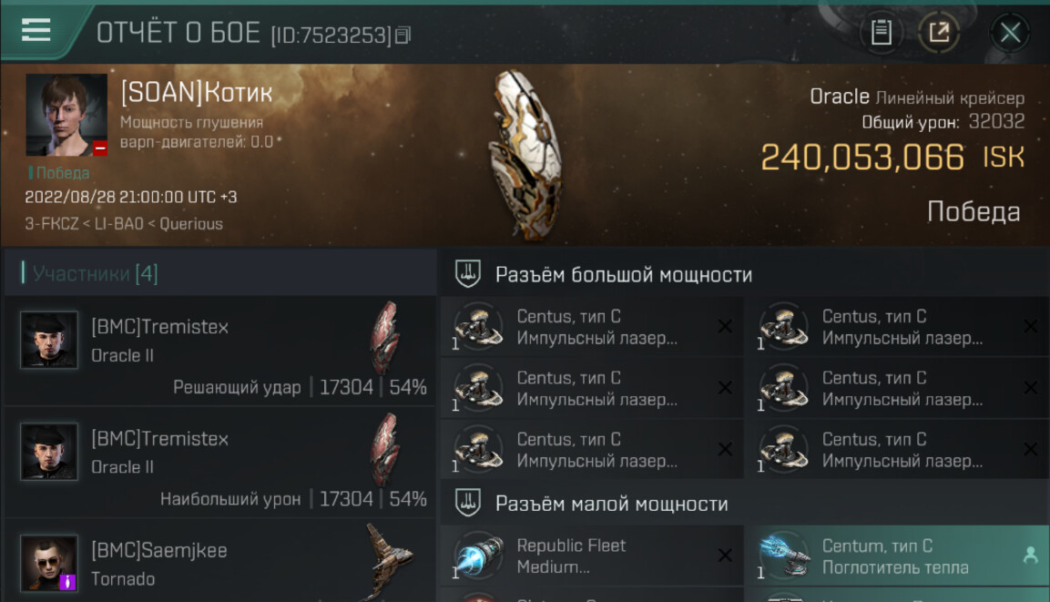View the [SOAN]Котик pilot portrait

pyautogui.click(x=66, y=115)
